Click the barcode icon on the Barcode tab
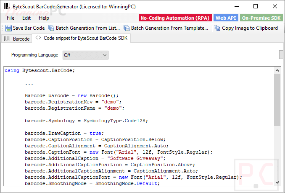The width and height of the screenshot is (285, 193). 7,39
